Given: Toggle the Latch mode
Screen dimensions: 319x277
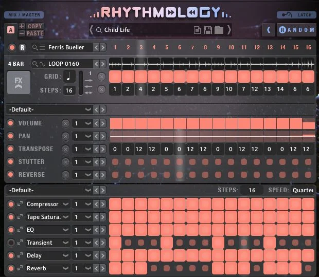Looking at the screenshot, I should tap(296, 15).
